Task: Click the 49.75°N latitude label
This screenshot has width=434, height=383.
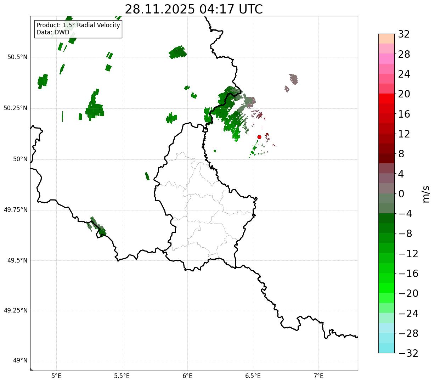Action: 16,210
